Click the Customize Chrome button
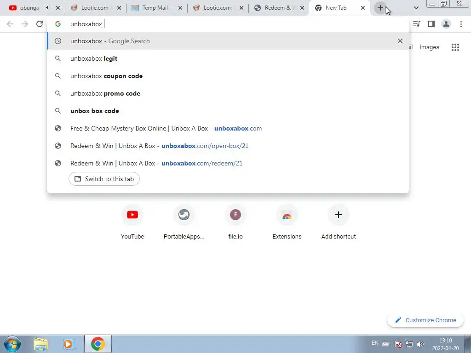The height and width of the screenshot is (353, 471). point(425,320)
